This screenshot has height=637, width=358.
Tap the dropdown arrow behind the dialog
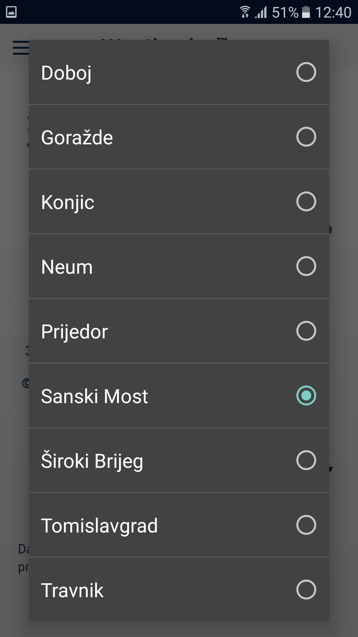[x=331, y=469]
